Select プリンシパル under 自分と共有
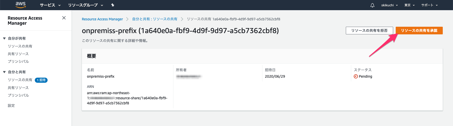453x126 pixels. coord(18,95)
